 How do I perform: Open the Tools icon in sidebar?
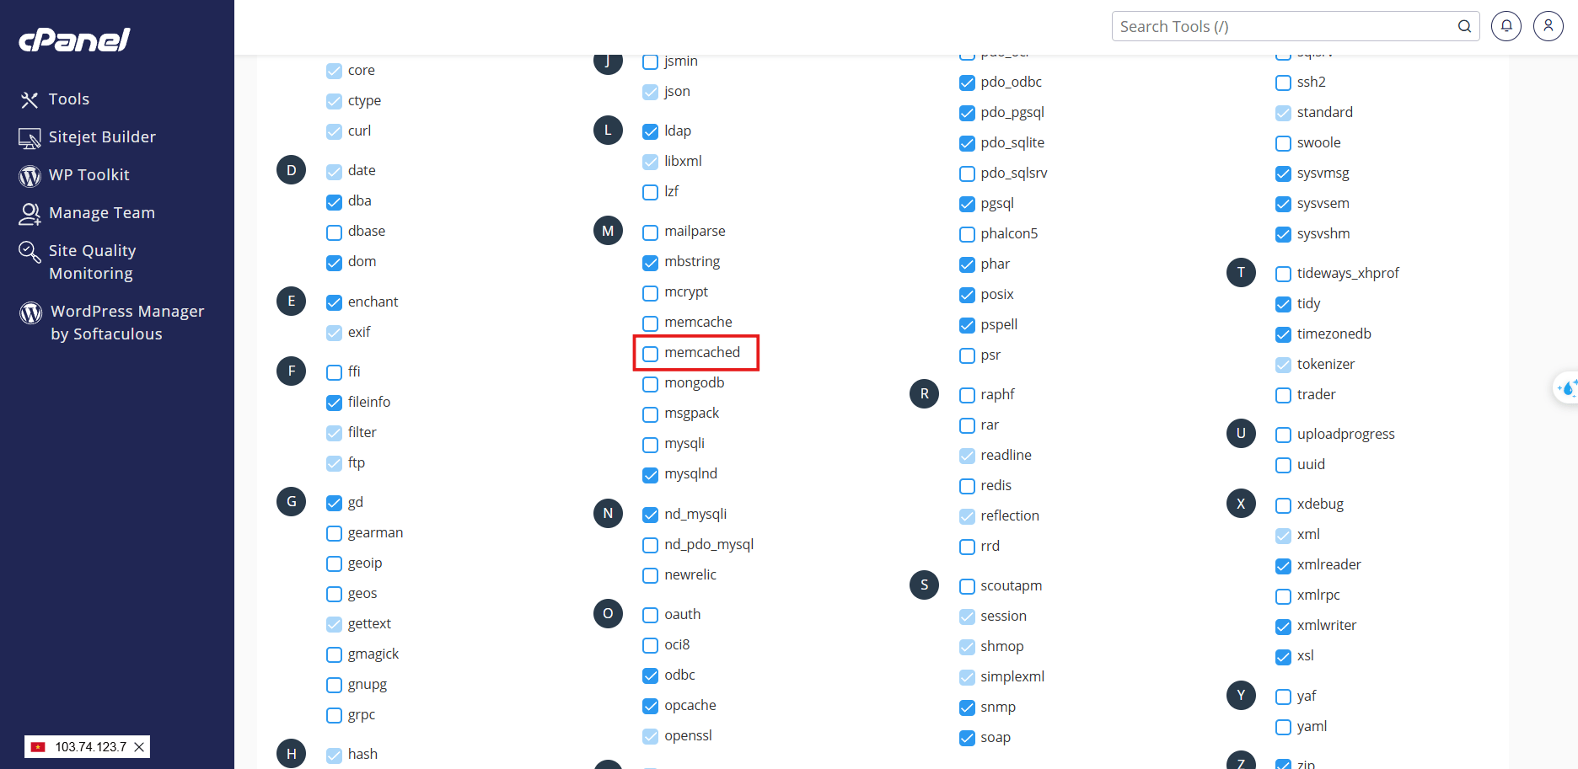tap(30, 100)
